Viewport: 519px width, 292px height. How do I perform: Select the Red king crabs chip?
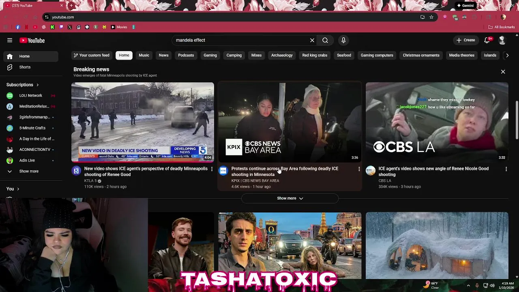[315, 55]
